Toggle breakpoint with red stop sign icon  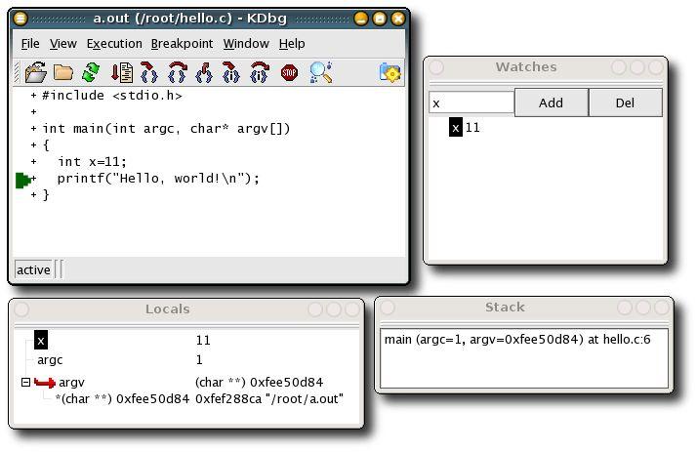(x=289, y=72)
